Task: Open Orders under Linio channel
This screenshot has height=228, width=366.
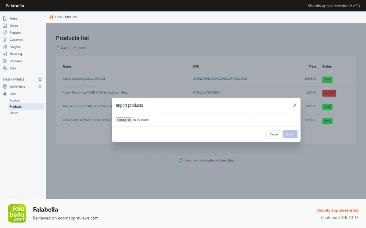Action: click(x=14, y=113)
